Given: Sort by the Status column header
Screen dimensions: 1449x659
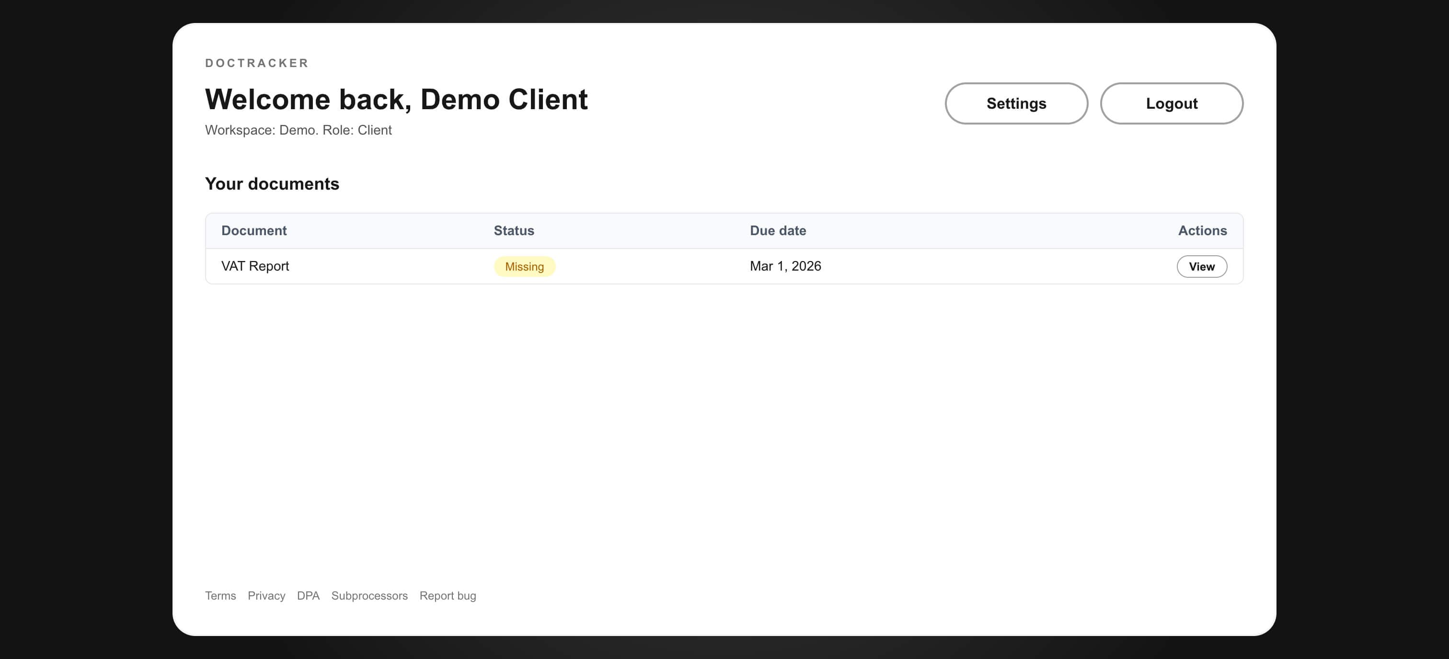Looking at the screenshot, I should click(514, 230).
